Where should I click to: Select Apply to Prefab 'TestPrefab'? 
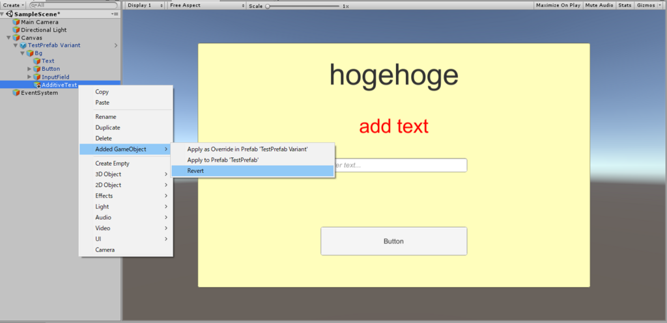click(x=253, y=160)
